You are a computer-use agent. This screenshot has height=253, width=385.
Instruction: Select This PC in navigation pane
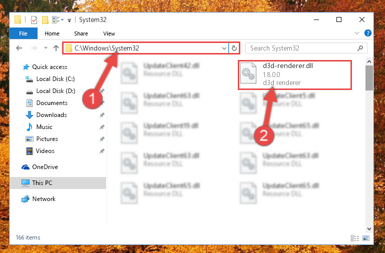[58, 183]
